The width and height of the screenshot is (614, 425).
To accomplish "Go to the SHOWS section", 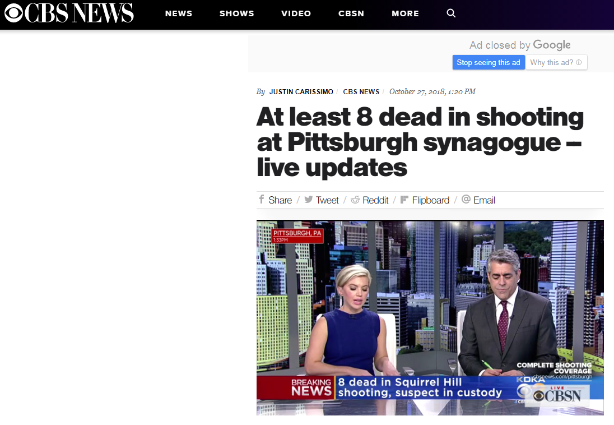I will (236, 13).
